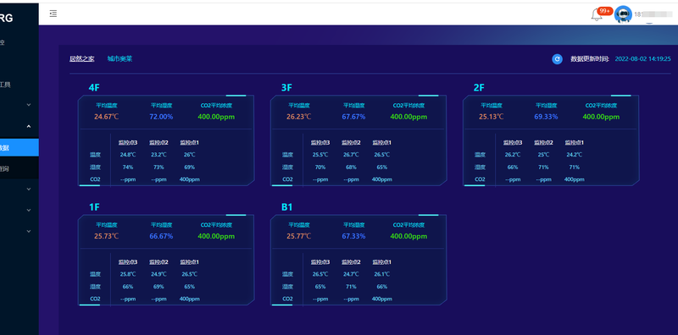Collapse the expanded sidebar menu chevron
The width and height of the screenshot is (678, 335).
coord(29,127)
